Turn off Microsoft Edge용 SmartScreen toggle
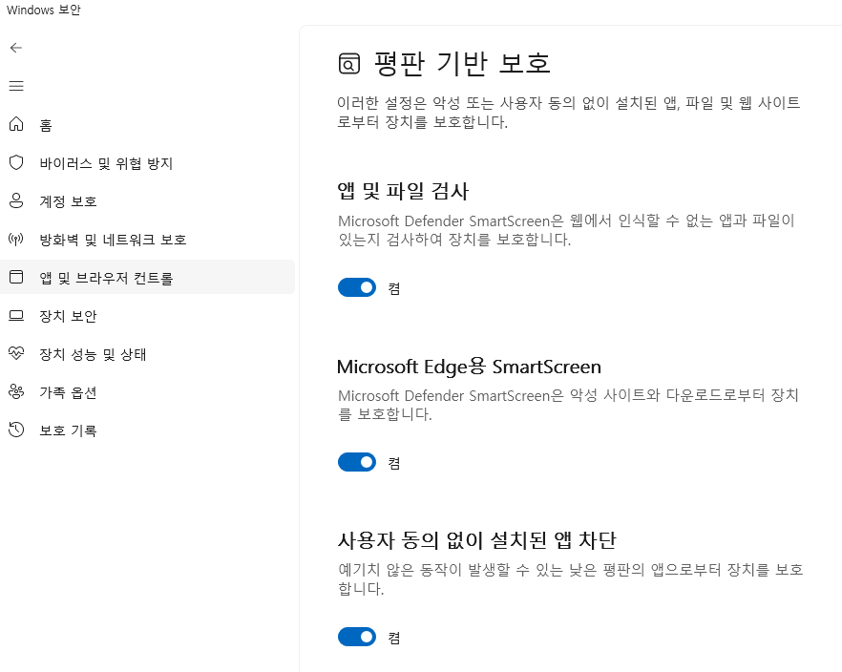 click(x=357, y=462)
